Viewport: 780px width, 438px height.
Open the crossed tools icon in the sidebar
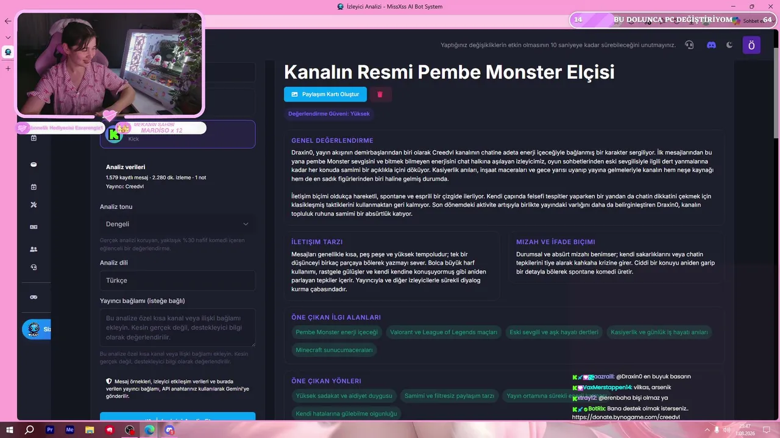point(34,205)
